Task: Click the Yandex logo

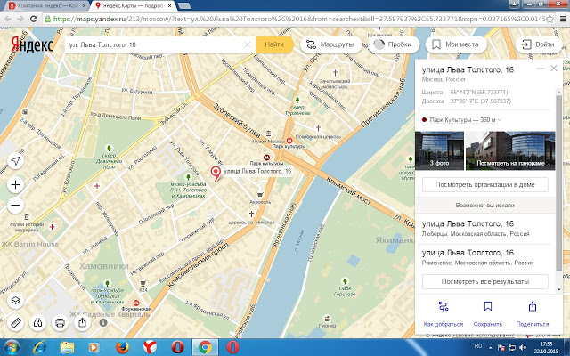Action: pyautogui.click(x=32, y=44)
